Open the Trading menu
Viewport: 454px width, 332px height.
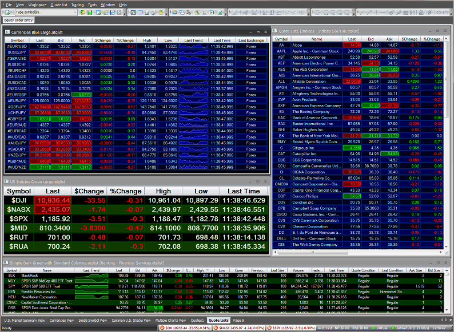pos(77,5)
